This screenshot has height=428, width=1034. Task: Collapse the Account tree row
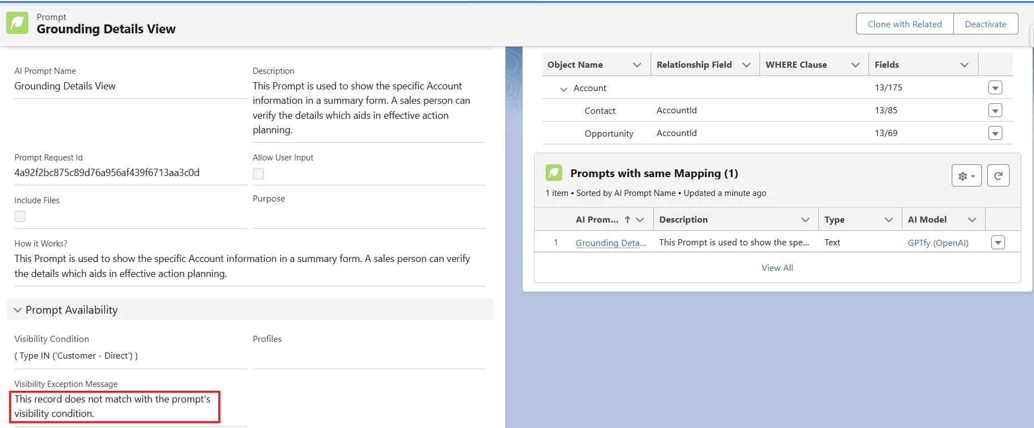coord(563,89)
